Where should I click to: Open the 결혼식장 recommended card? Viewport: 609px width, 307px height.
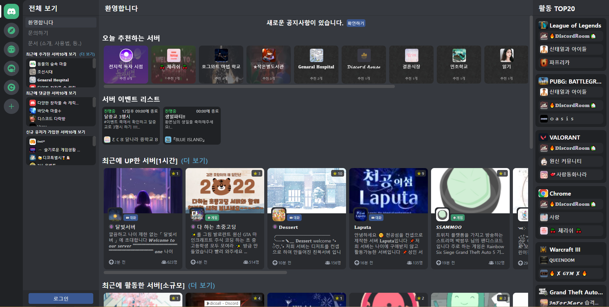pyautogui.click(x=411, y=65)
